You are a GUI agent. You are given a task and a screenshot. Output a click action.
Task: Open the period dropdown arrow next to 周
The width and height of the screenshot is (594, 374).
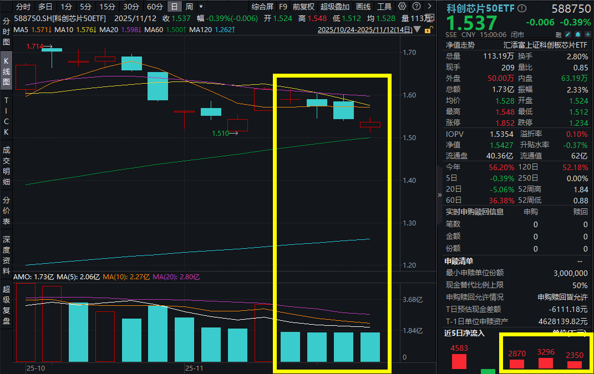pos(201,7)
